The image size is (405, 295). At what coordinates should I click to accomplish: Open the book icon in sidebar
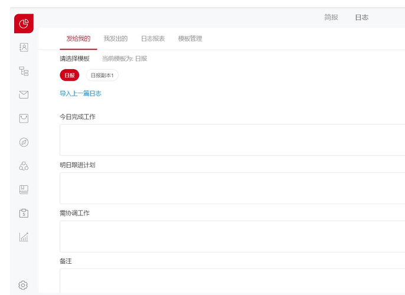pyautogui.click(x=24, y=189)
